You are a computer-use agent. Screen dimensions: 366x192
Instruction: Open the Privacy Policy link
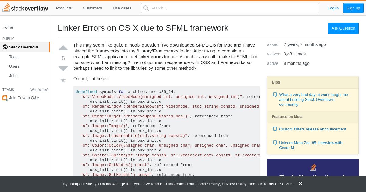point(234,184)
